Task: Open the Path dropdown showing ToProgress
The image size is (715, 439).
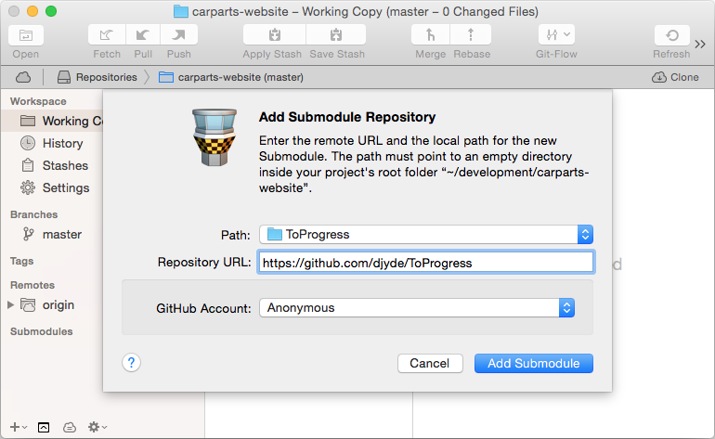Action: coord(425,235)
